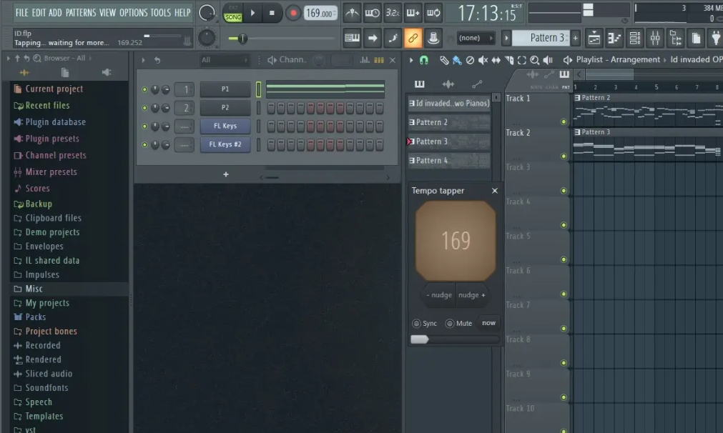Open the Piano roll panel icon
This screenshot has width=723, height=433.
[x=614, y=38]
